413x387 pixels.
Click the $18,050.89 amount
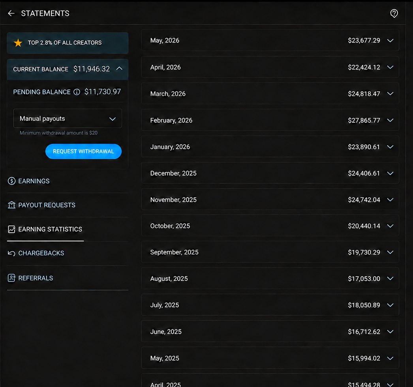(364, 305)
